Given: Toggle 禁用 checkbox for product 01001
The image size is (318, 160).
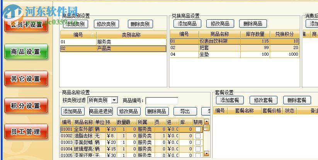Looking at the screenshot, I should pos(198,129).
